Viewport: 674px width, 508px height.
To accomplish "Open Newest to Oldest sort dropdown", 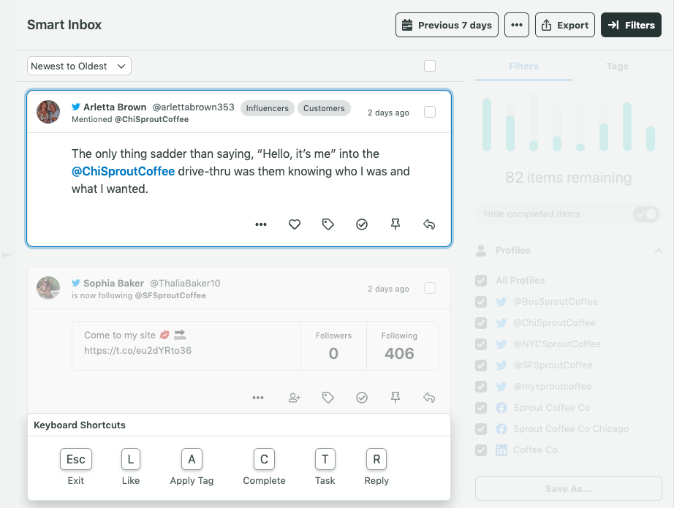I will click(x=79, y=67).
